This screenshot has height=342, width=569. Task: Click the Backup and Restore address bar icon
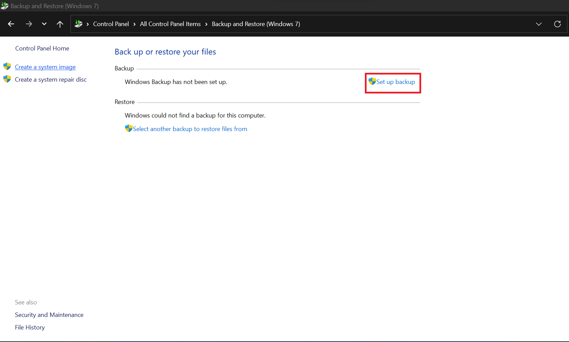[79, 24]
